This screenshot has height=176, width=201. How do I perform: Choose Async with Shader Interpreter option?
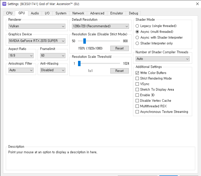(159, 37)
